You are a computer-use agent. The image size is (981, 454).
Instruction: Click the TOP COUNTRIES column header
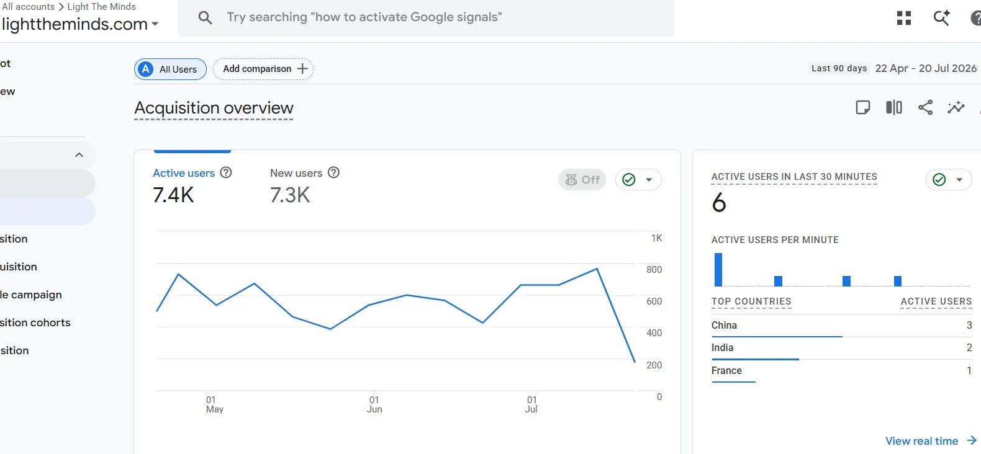(x=751, y=301)
